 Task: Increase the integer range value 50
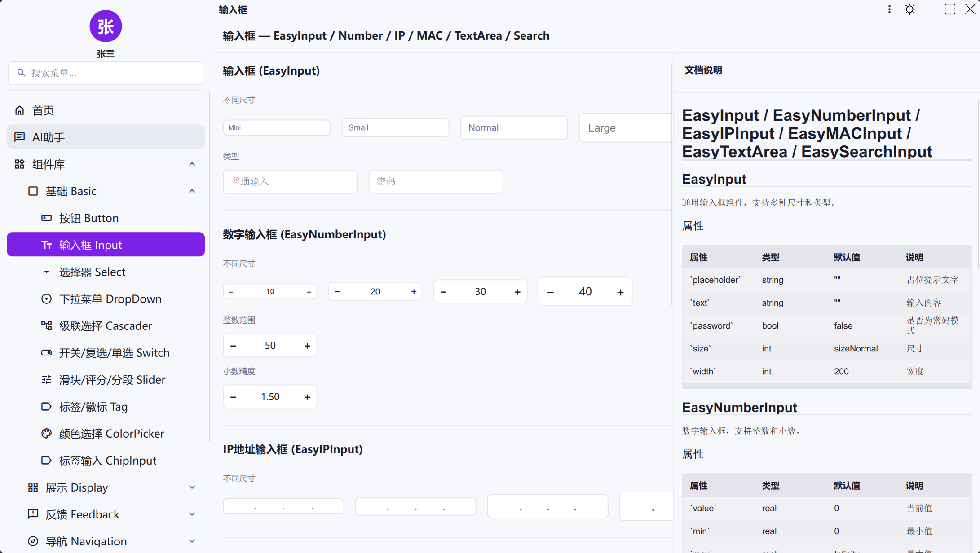[307, 346]
